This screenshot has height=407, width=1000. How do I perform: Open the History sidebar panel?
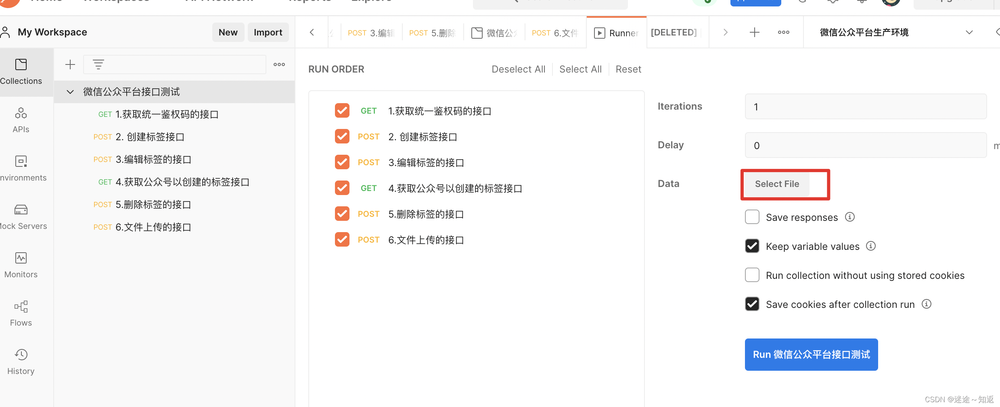coord(21,362)
